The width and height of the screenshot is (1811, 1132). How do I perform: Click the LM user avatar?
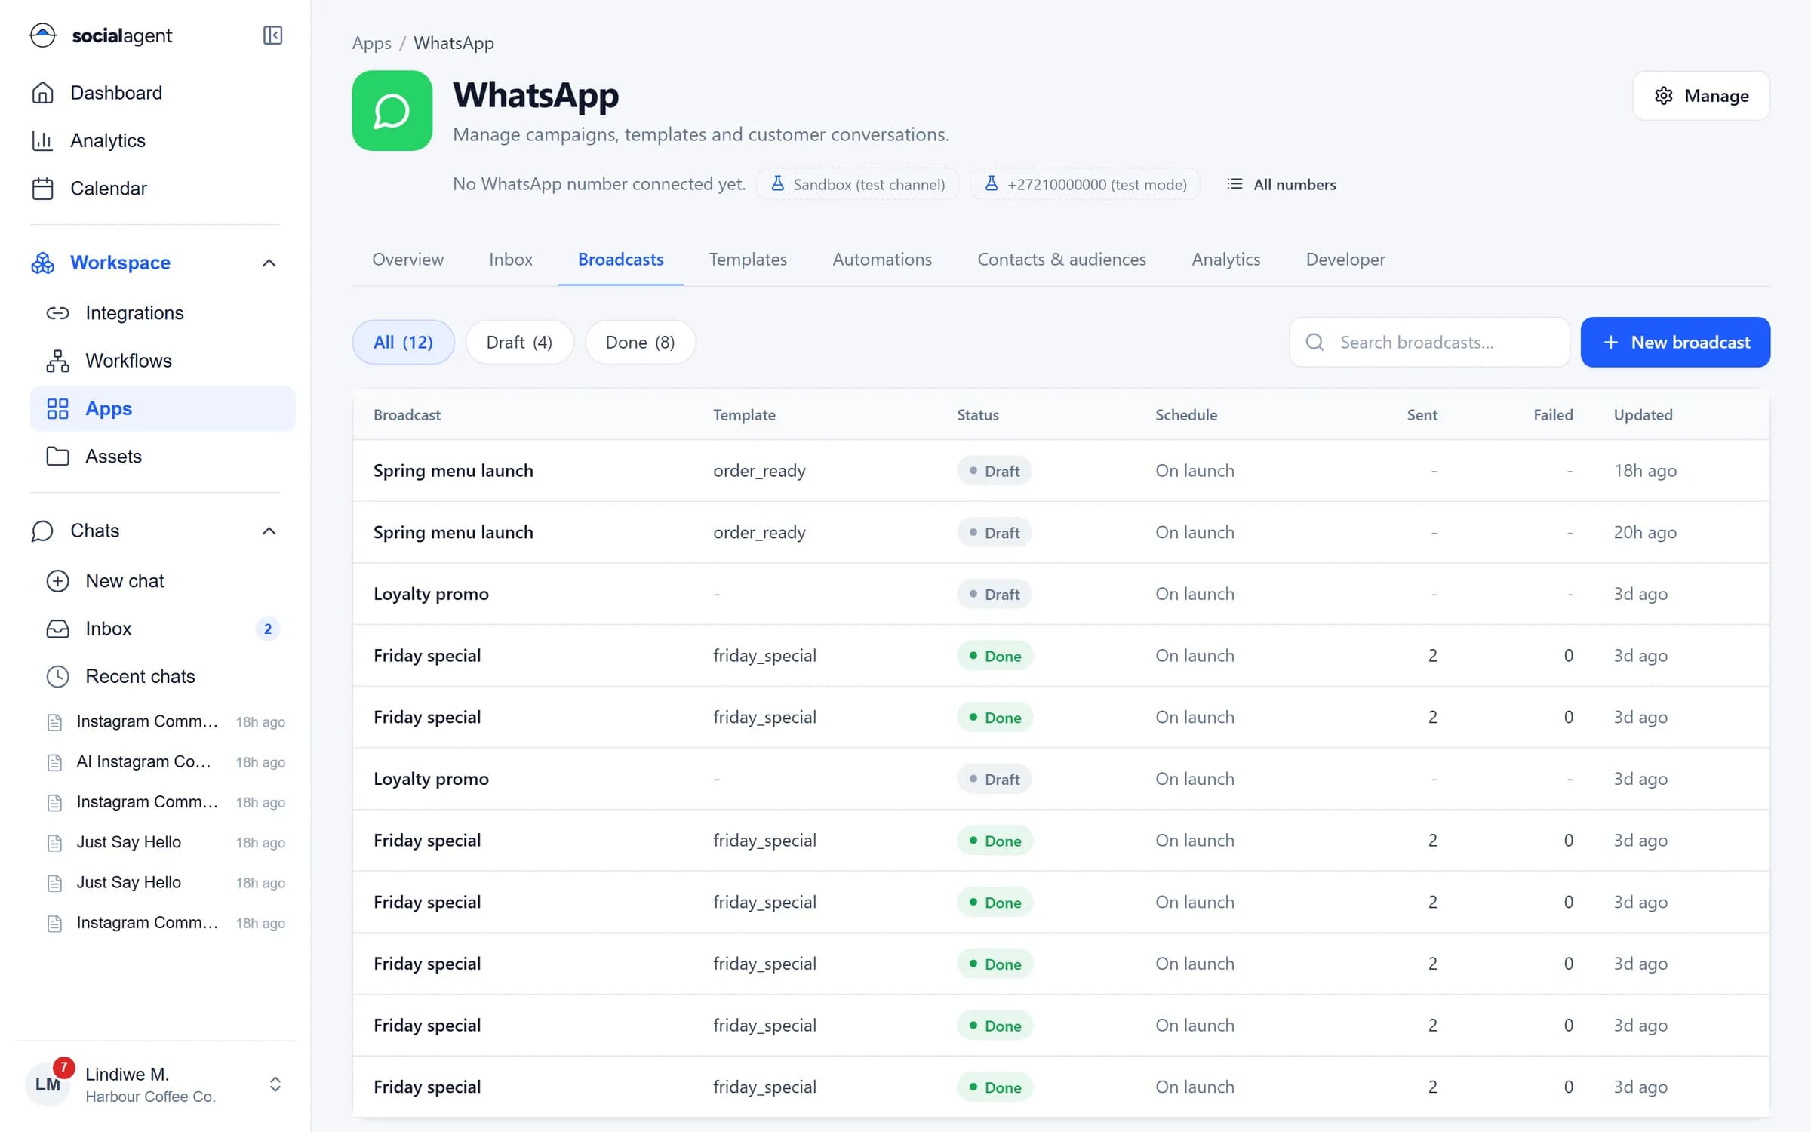[x=48, y=1084]
